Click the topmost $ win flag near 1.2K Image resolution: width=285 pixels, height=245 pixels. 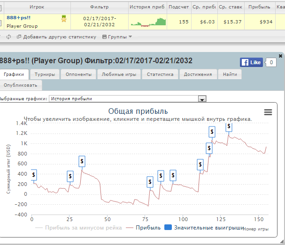(x=229, y=126)
